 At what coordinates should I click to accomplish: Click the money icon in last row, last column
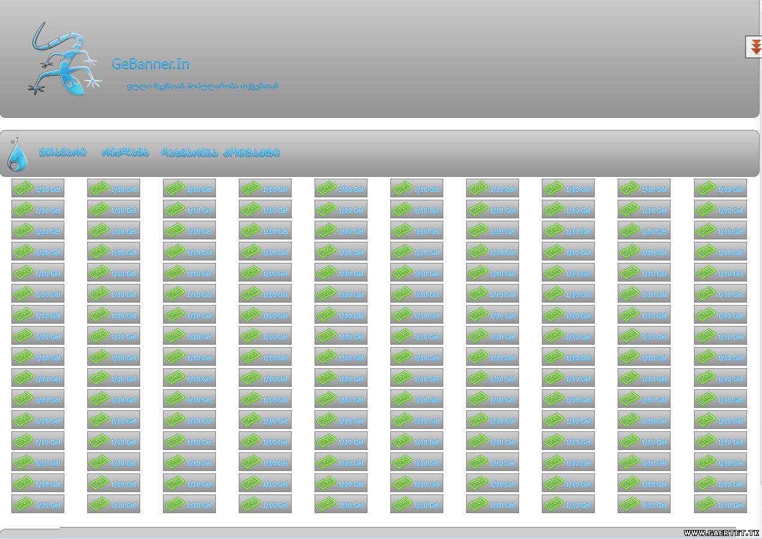pos(705,504)
